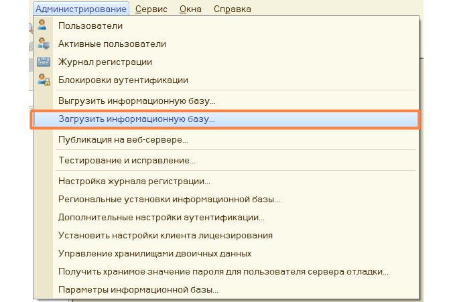Select Установить настройки клиента лицензирования
Screen dimensions: 453x302
coord(226,235)
